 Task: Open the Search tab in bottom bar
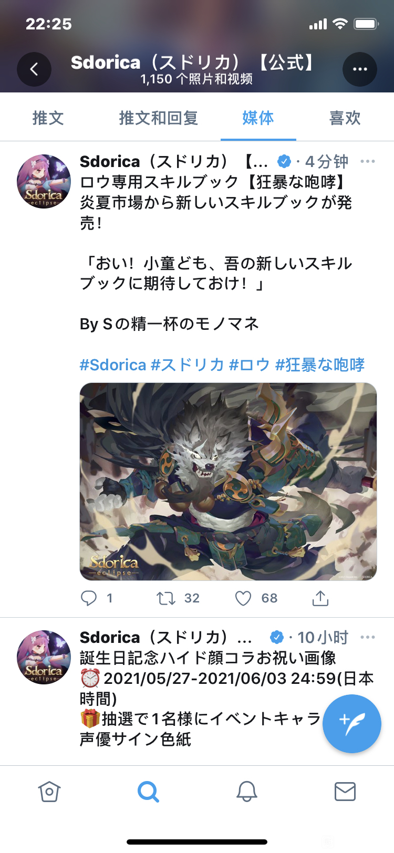pyautogui.click(x=148, y=792)
